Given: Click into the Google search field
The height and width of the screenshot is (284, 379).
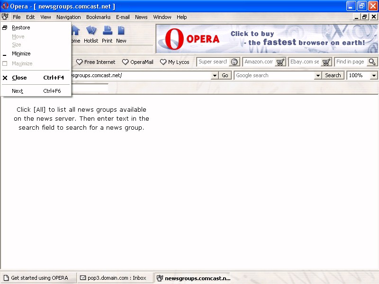Looking at the screenshot, I should pos(274,76).
